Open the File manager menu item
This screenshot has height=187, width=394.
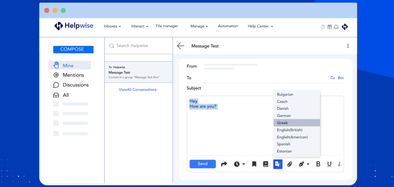(x=168, y=26)
